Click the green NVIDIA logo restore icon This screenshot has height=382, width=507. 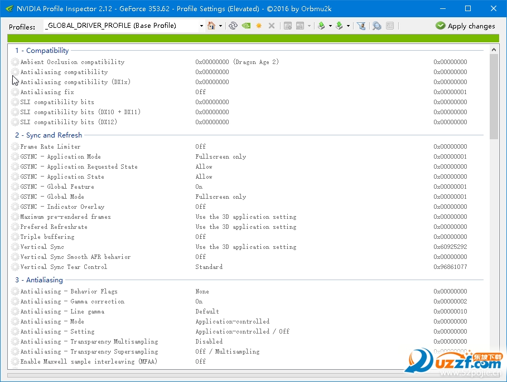246,26
